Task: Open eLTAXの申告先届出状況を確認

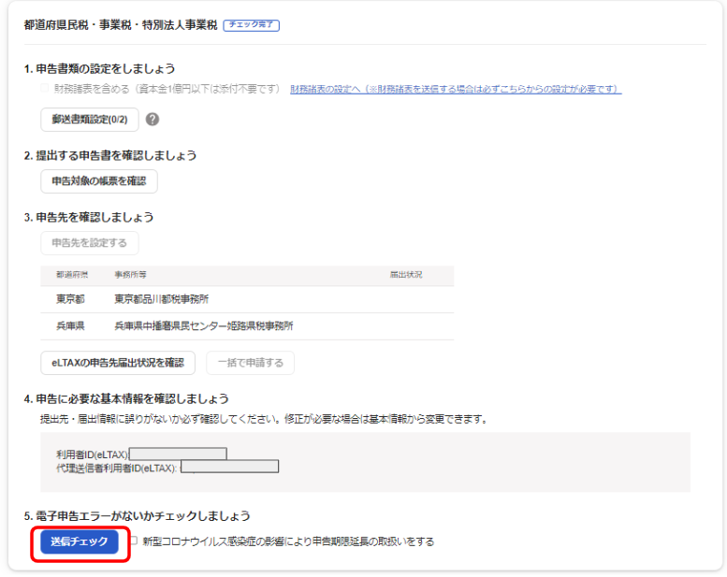Action: [x=118, y=363]
